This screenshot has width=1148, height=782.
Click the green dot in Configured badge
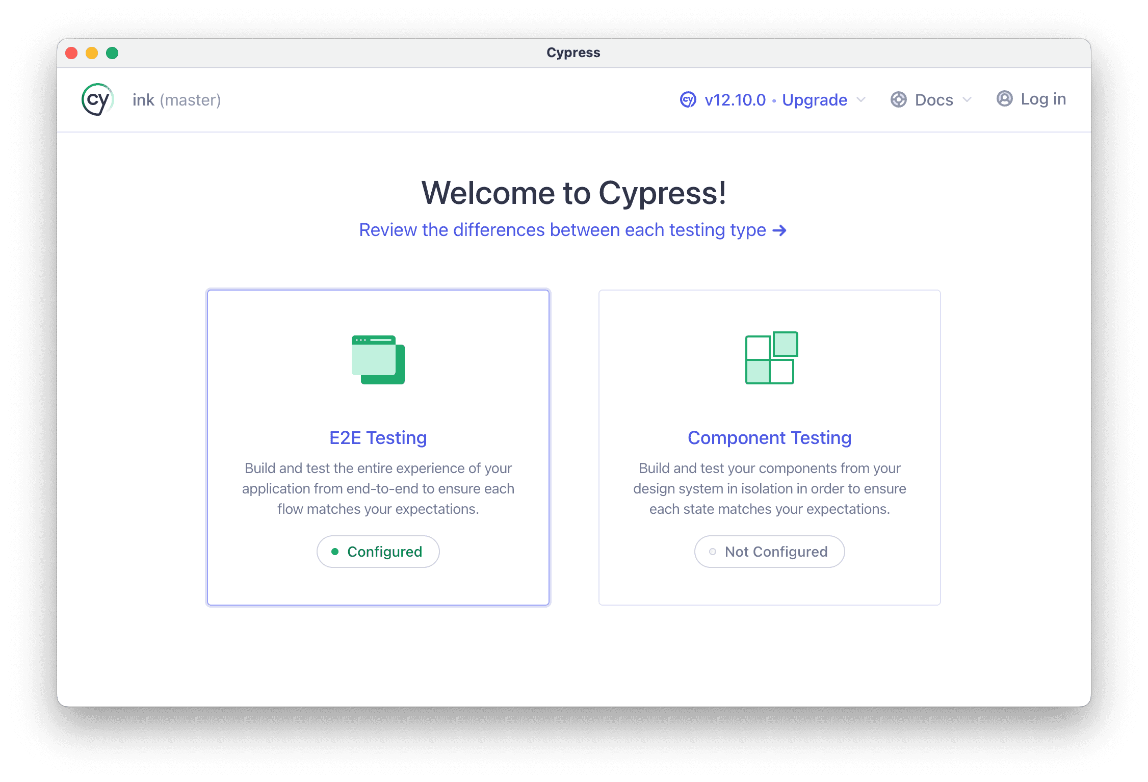click(335, 552)
